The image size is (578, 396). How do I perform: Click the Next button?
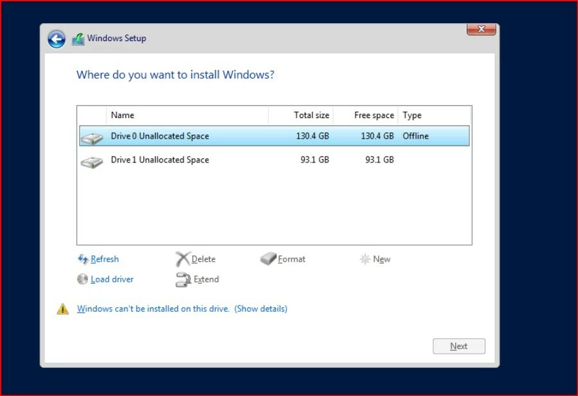[459, 347]
